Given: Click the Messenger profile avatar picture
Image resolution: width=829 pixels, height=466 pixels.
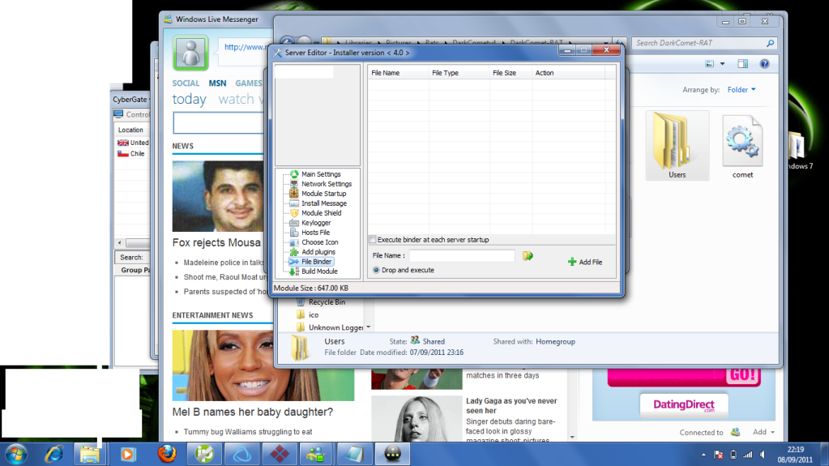Looking at the screenshot, I should (x=190, y=53).
